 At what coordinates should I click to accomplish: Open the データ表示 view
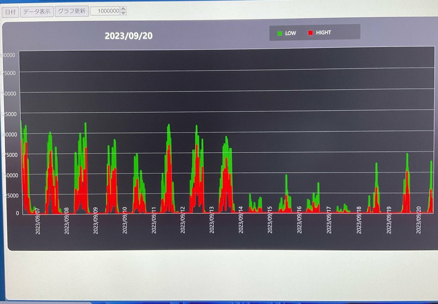[x=37, y=12]
